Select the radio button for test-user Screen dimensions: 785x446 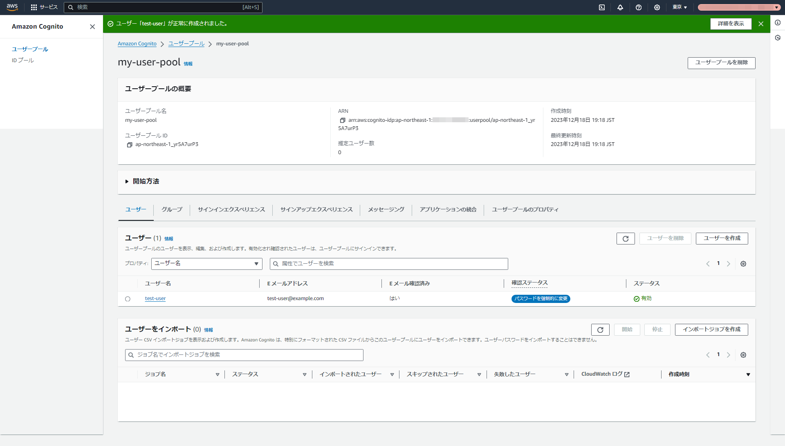click(x=128, y=299)
